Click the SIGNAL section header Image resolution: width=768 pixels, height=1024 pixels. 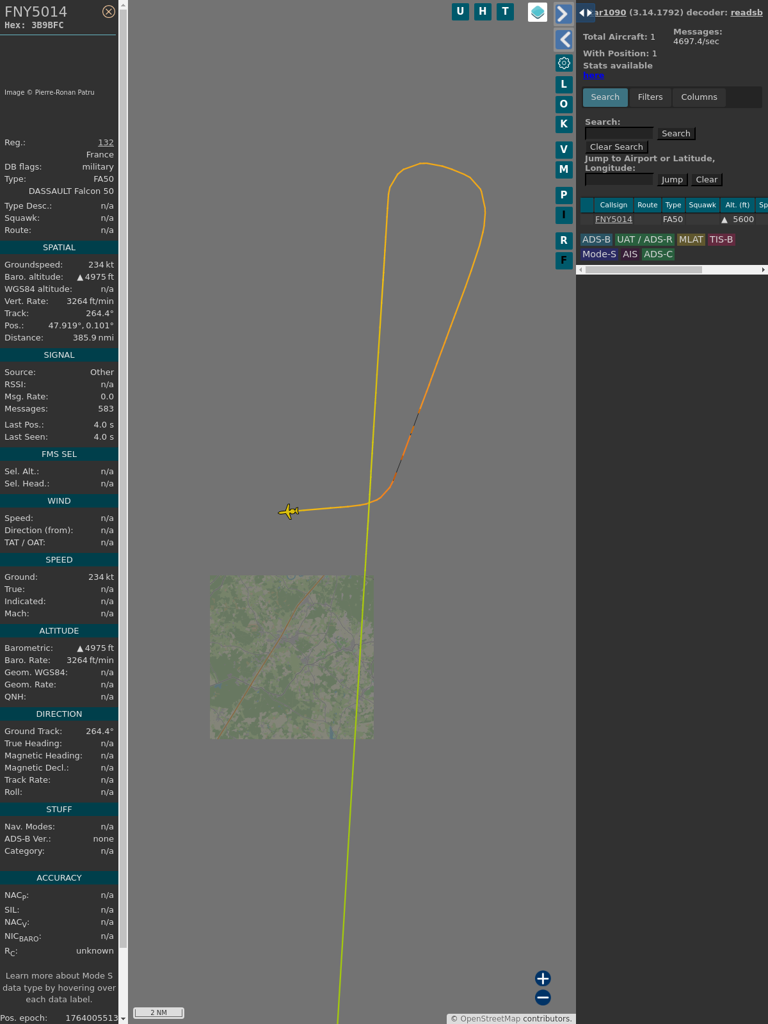click(59, 355)
